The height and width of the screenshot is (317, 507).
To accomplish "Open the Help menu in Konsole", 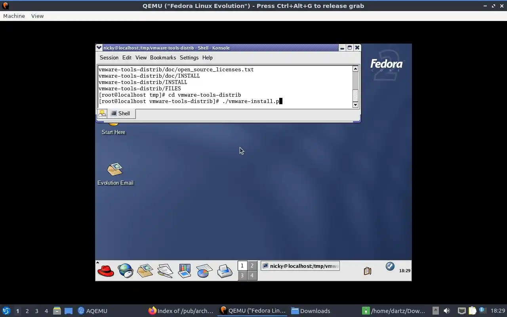I will coord(208,57).
